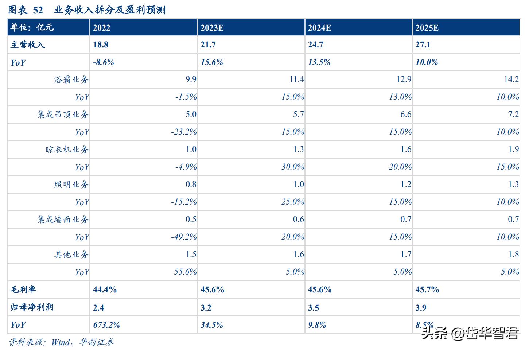Click the table title 业务收入拆分及盈利预测
This screenshot has height=350, width=529.
point(110,10)
